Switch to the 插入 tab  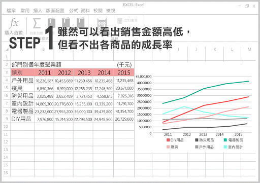click(x=38, y=11)
